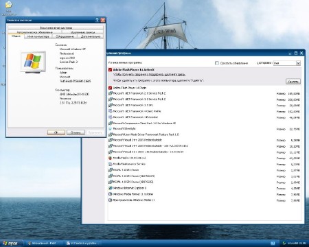Viewport: 309px width, 247px height.
Task: Open the Удаленные сеансы tab
Action: click(82, 32)
